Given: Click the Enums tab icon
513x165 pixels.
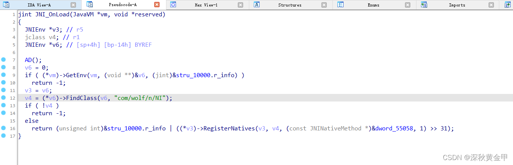Looking at the screenshot, I should (340, 5).
